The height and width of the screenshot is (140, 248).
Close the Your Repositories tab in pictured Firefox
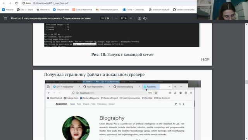(109, 87)
